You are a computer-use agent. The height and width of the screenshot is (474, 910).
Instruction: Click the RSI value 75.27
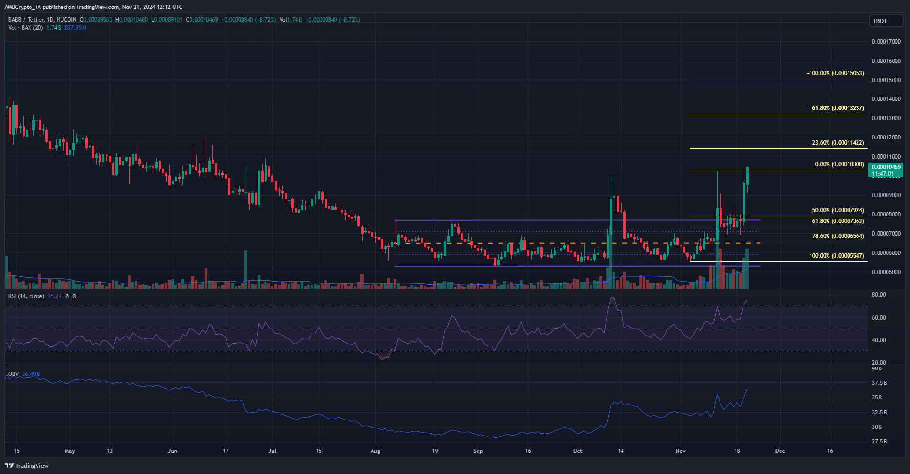54,296
